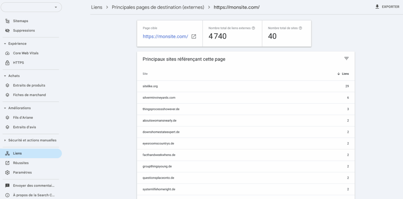Export the report using EXPORTER button

point(387,7)
